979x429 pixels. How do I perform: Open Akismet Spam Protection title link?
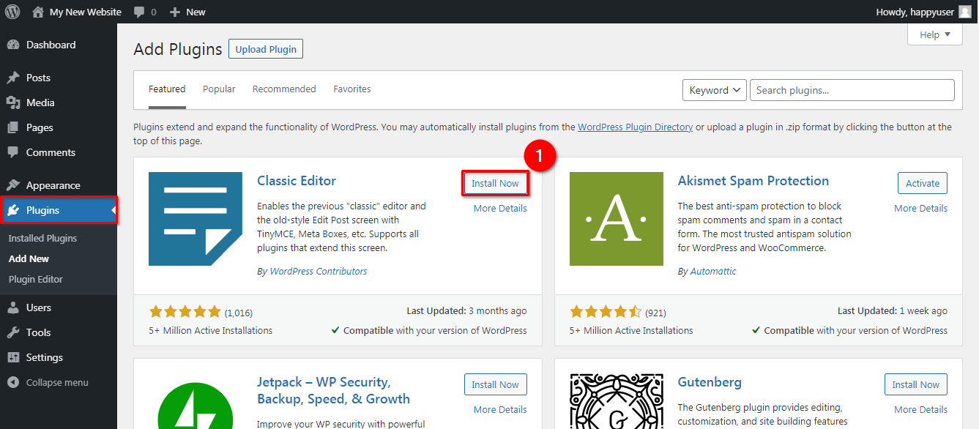click(753, 181)
